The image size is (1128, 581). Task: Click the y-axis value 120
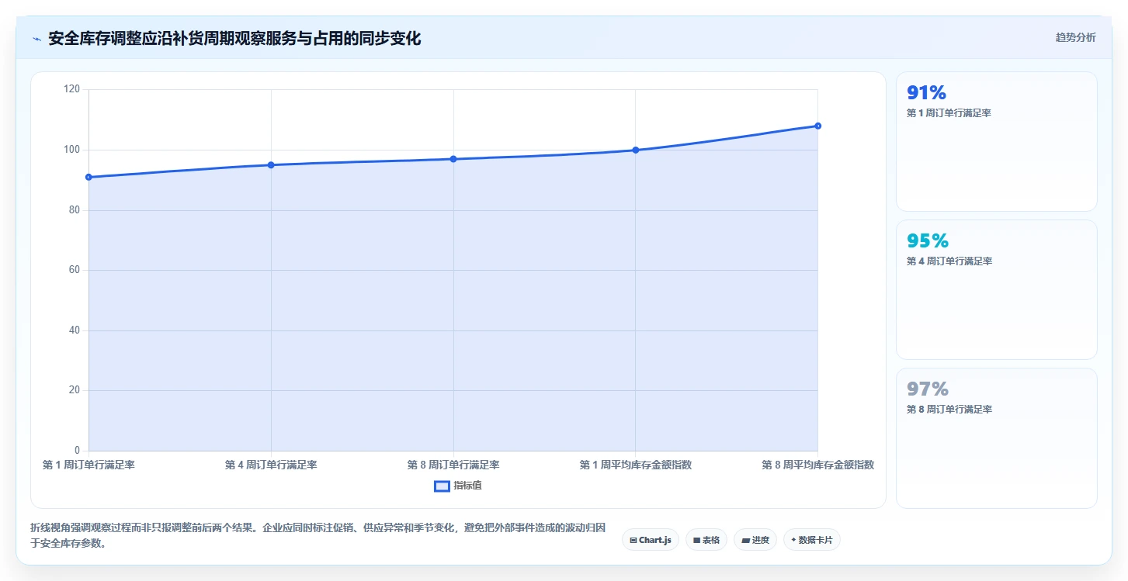point(71,89)
